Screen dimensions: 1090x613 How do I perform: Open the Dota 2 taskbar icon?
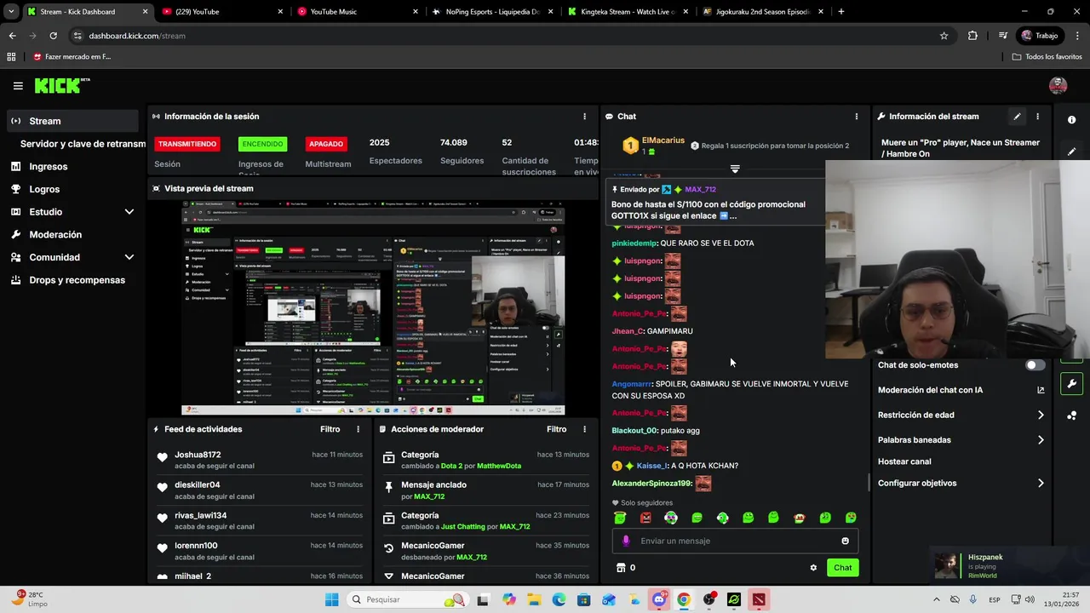tap(759, 599)
